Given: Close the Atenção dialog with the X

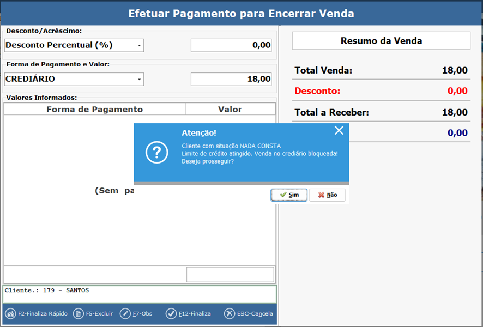Looking at the screenshot, I should 339,130.
